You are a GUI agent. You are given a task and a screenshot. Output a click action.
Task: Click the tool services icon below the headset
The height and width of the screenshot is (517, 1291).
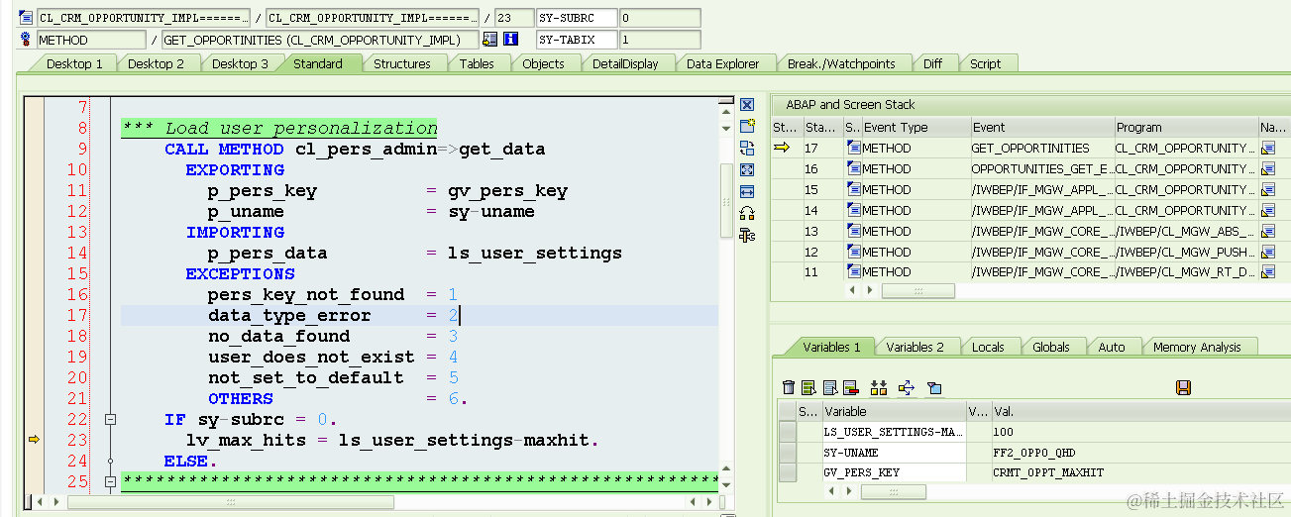point(747,235)
